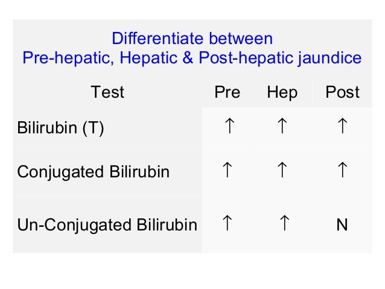Select the Hep column header
Viewport: 385px width, 289px height.
pyautogui.click(x=282, y=92)
